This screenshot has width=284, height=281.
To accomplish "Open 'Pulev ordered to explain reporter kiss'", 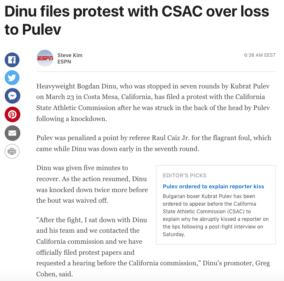I will tap(213, 186).
